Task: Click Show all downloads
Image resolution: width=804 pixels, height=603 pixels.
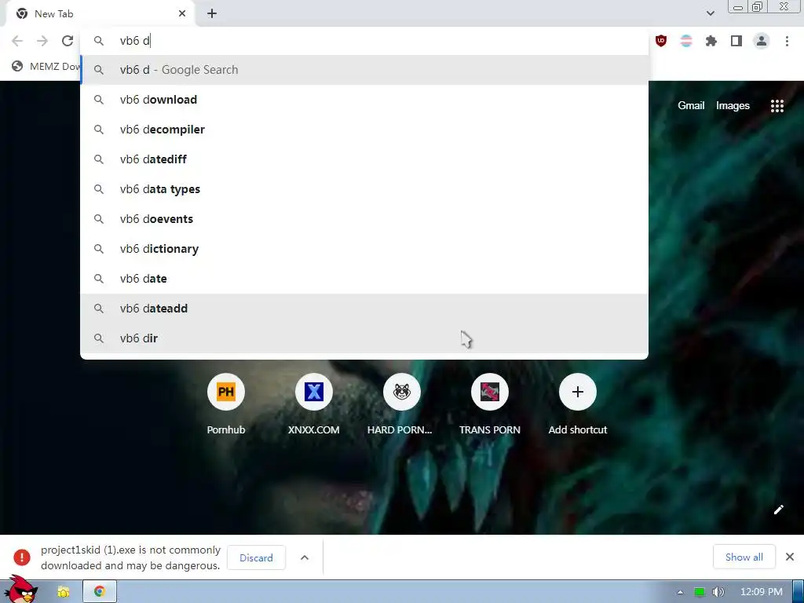Action: [744, 557]
